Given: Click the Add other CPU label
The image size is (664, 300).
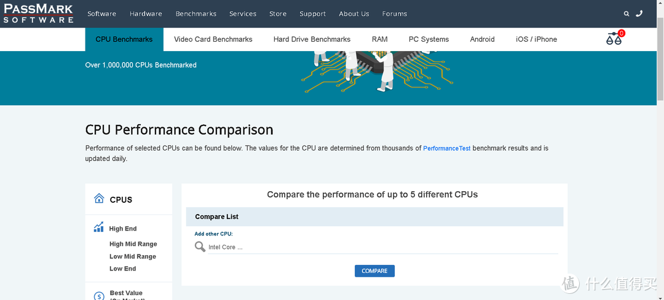Looking at the screenshot, I should (x=213, y=234).
